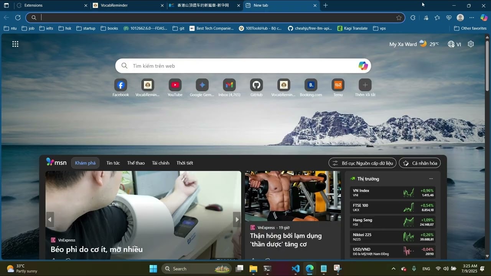Select the Tài chính feed tab
Screen dimensions: 491x276
[x=160, y=163]
